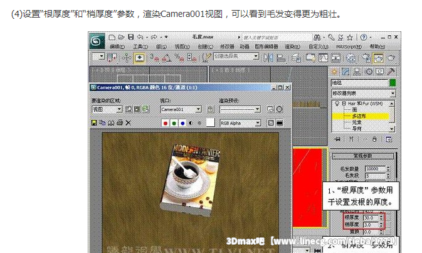The height and width of the screenshot is (253, 422).
Task: Collapse the Hair 和 Fur (WSM) tree node
Action: [x=344, y=104]
